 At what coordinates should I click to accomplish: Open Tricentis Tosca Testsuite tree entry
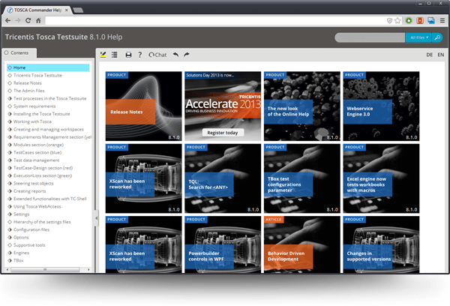pos(37,75)
